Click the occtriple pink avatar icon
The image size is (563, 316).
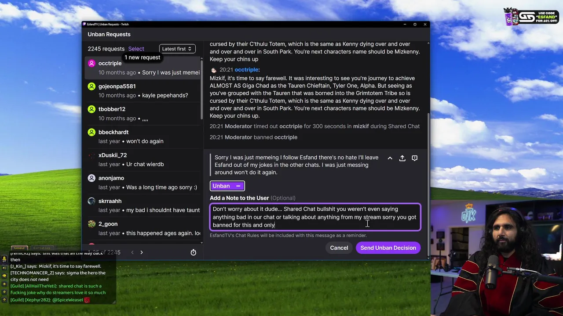point(91,63)
